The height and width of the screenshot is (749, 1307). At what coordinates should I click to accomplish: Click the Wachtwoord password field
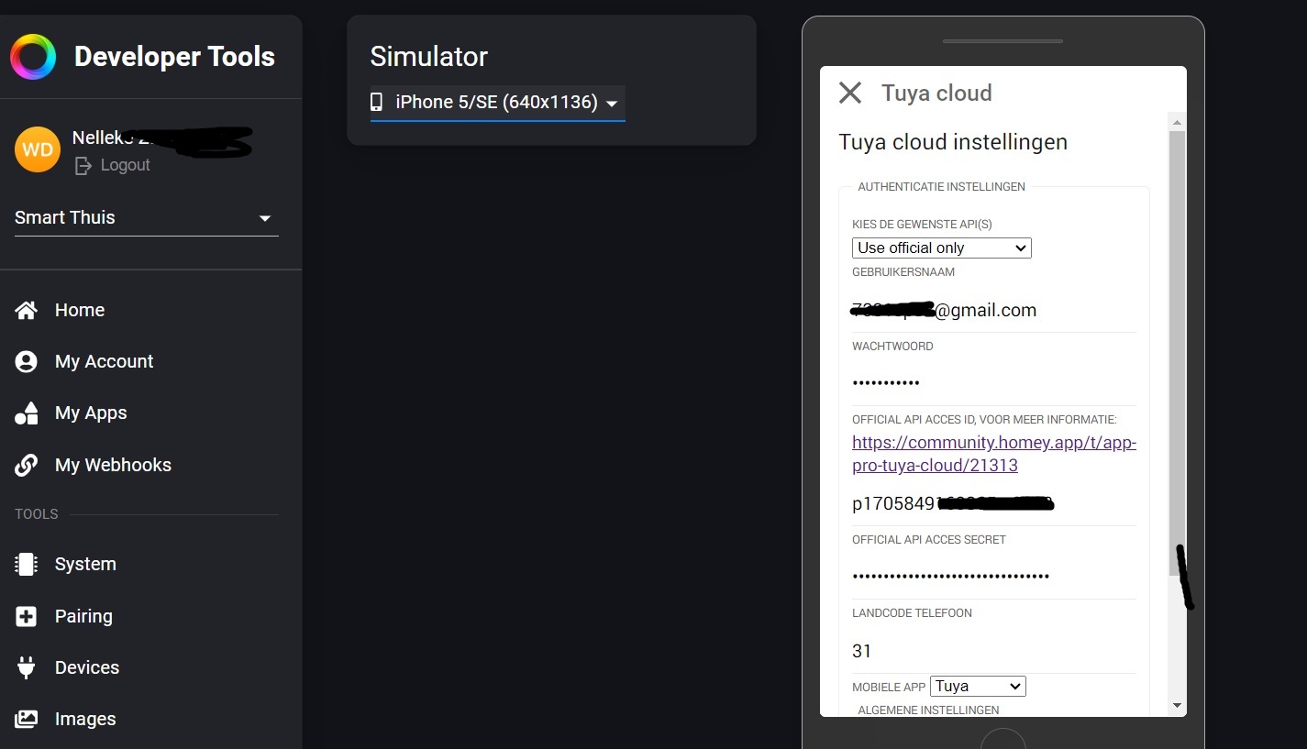(x=993, y=382)
